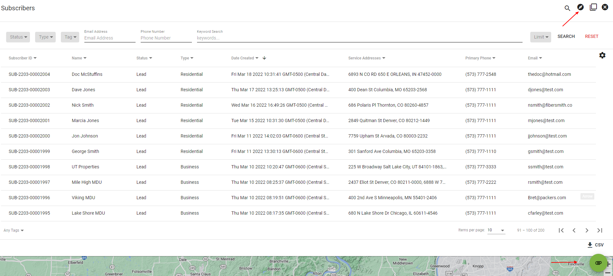
Task: Open the table column settings gear
Action: (x=602, y=55)
